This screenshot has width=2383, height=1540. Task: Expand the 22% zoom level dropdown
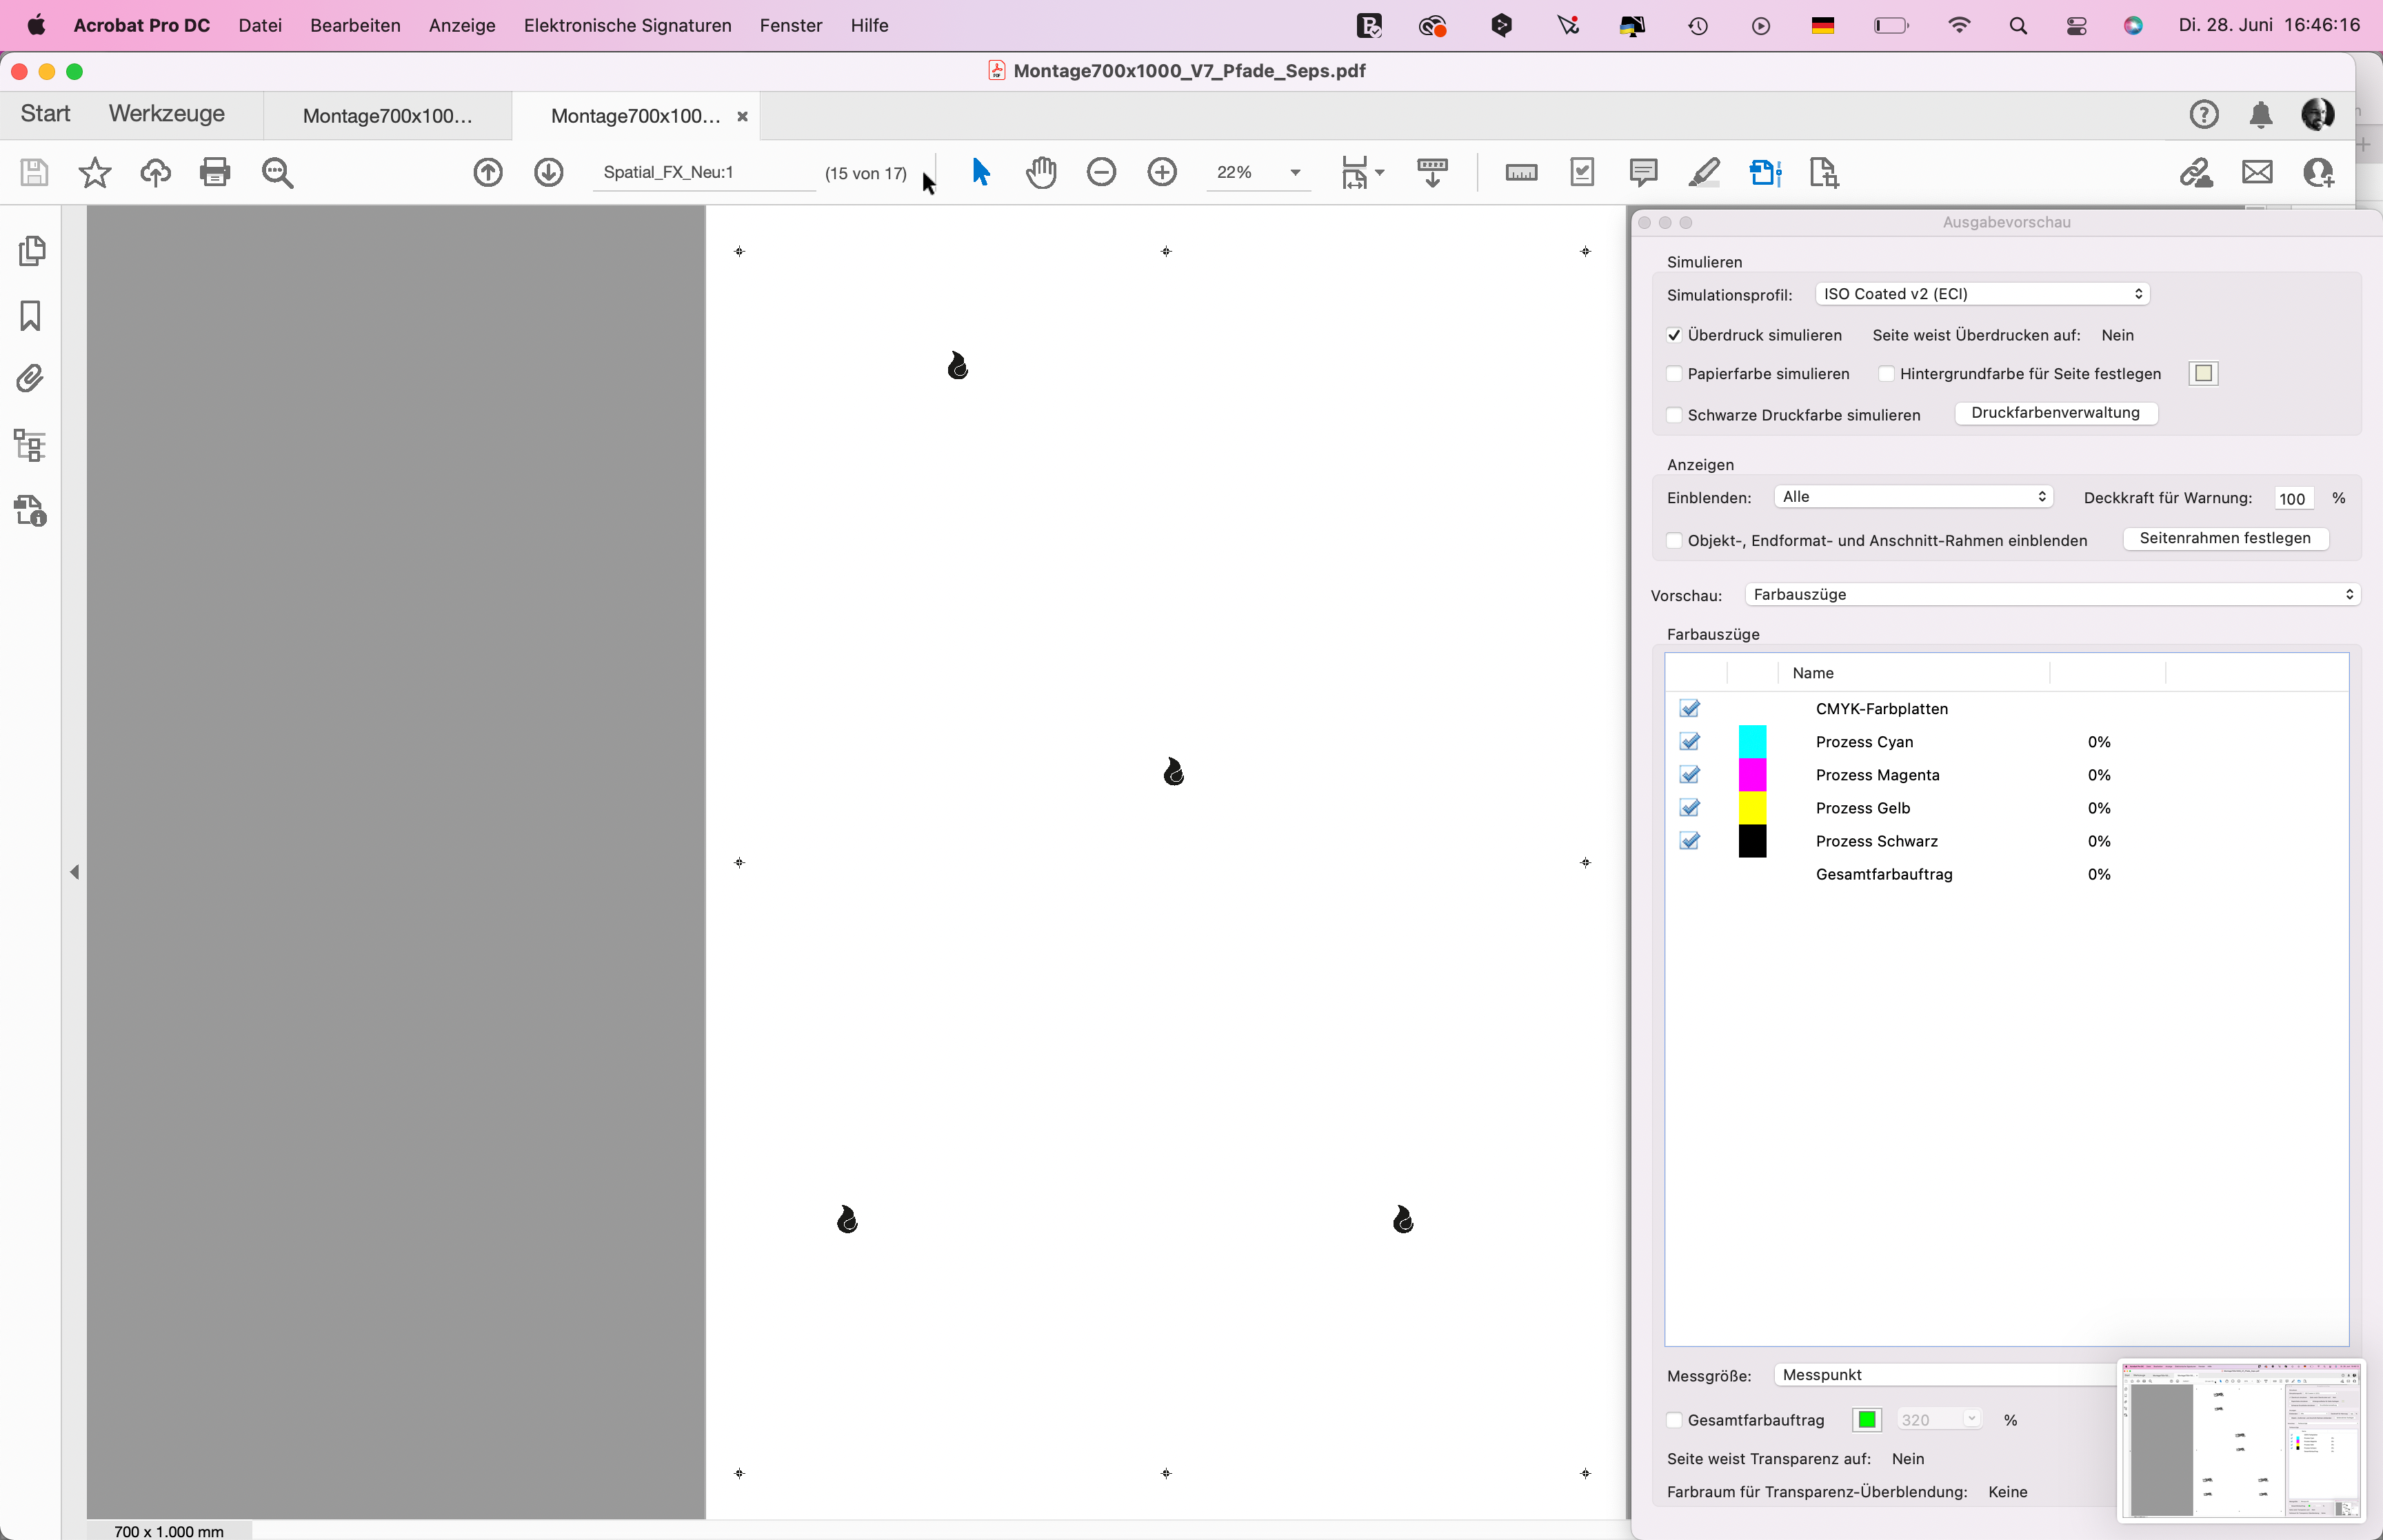[x=1295, y=172]
